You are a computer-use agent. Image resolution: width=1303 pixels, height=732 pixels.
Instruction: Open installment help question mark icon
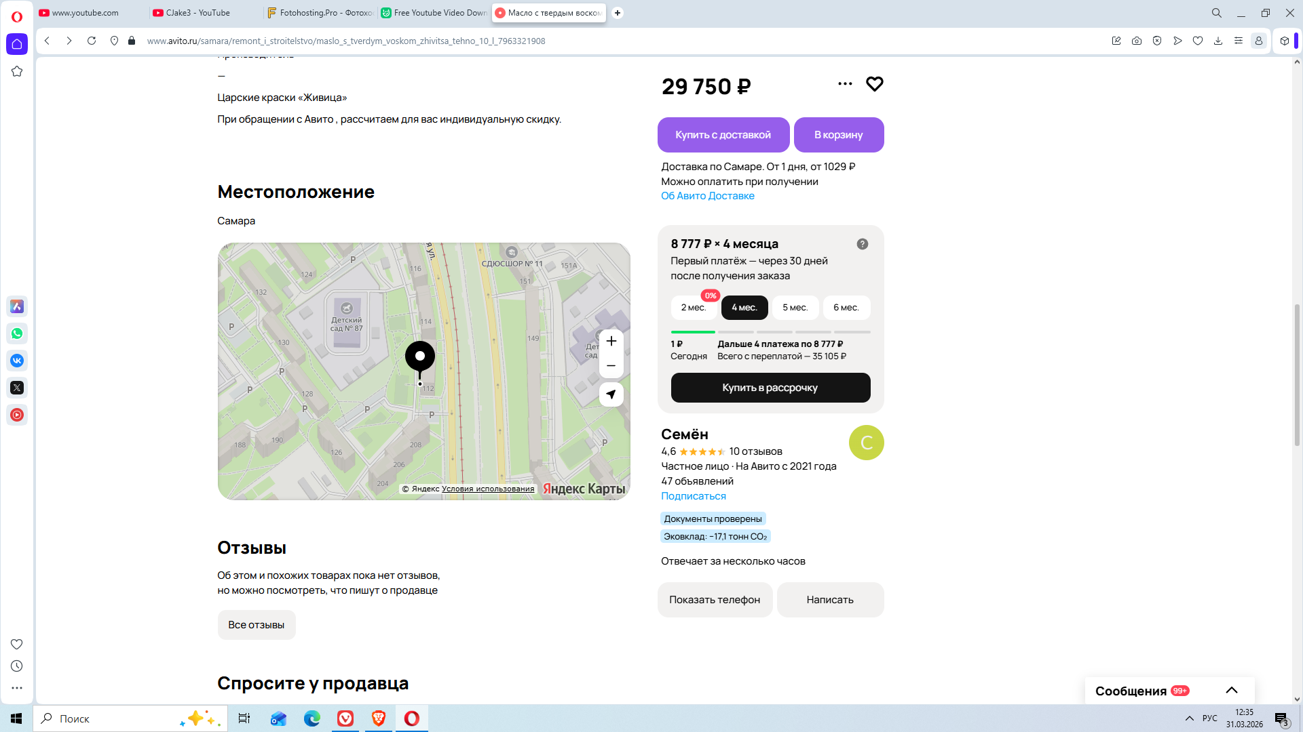862,244
